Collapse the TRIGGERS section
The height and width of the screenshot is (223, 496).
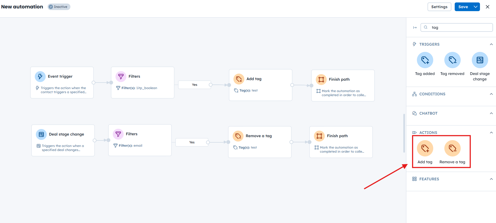point(491,44)
